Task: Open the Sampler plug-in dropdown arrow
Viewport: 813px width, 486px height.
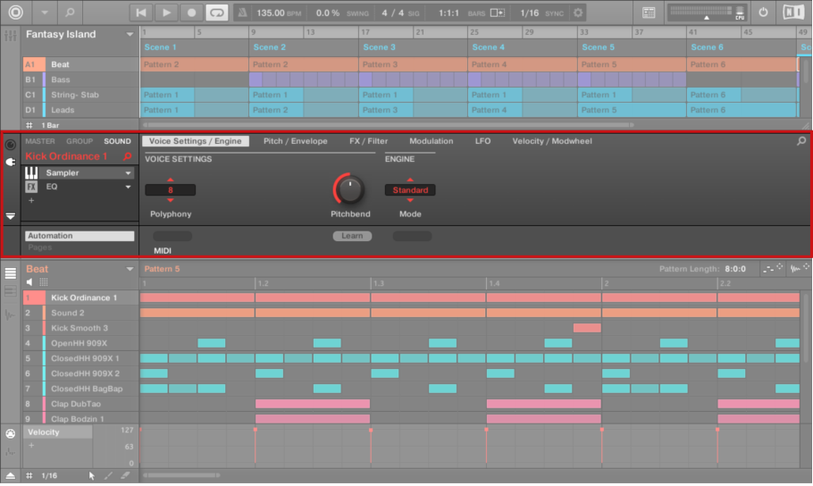Action: tap(129, 173)
